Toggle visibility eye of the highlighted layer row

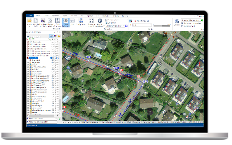pyautogui.click(x=52, y=58)
